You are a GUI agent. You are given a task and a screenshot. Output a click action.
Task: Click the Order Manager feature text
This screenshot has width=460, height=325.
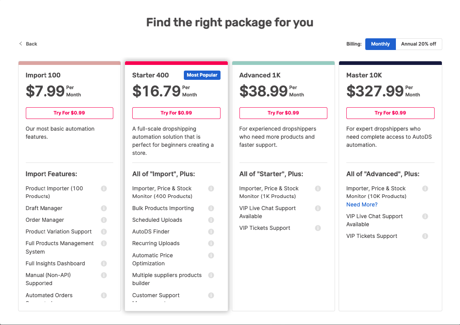[x=45, y=220]
